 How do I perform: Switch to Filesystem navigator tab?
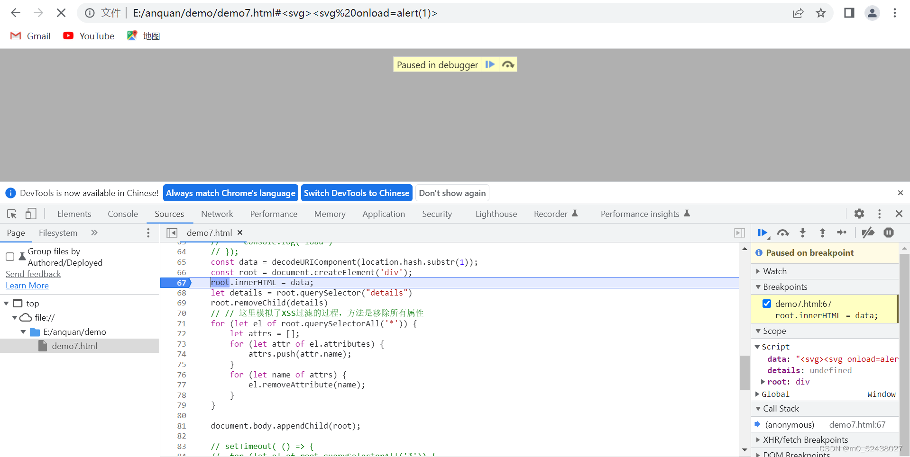(x=58, y=233)
